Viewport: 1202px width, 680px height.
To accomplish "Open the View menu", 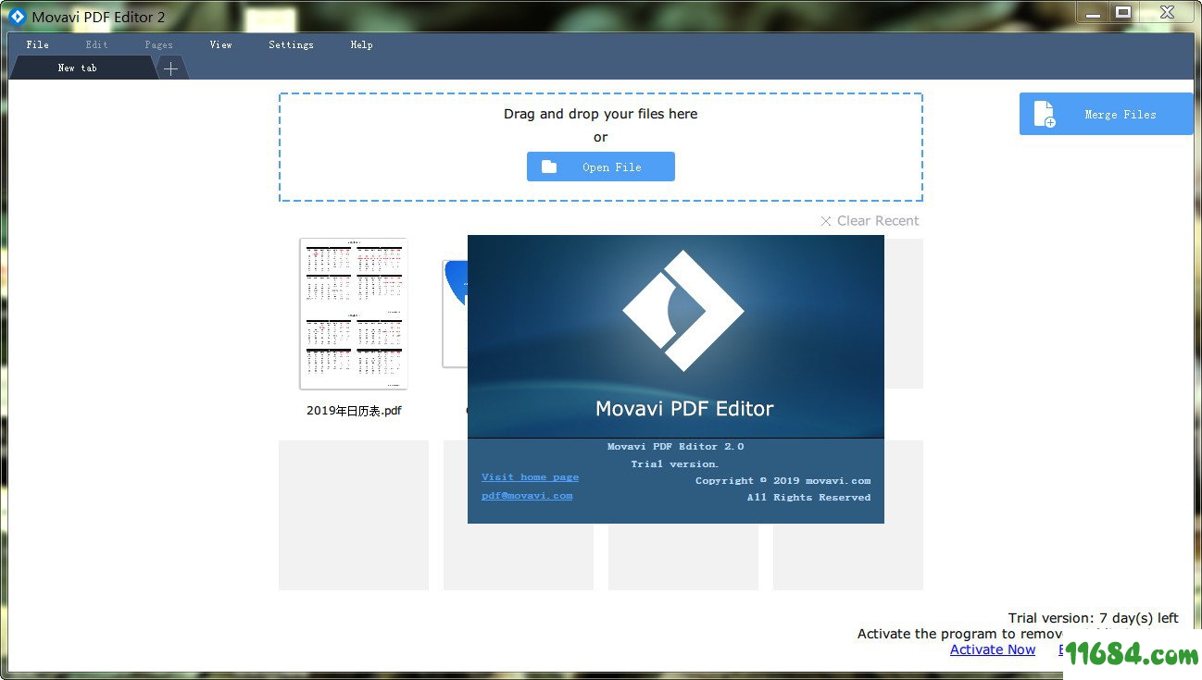I will 220,44.
